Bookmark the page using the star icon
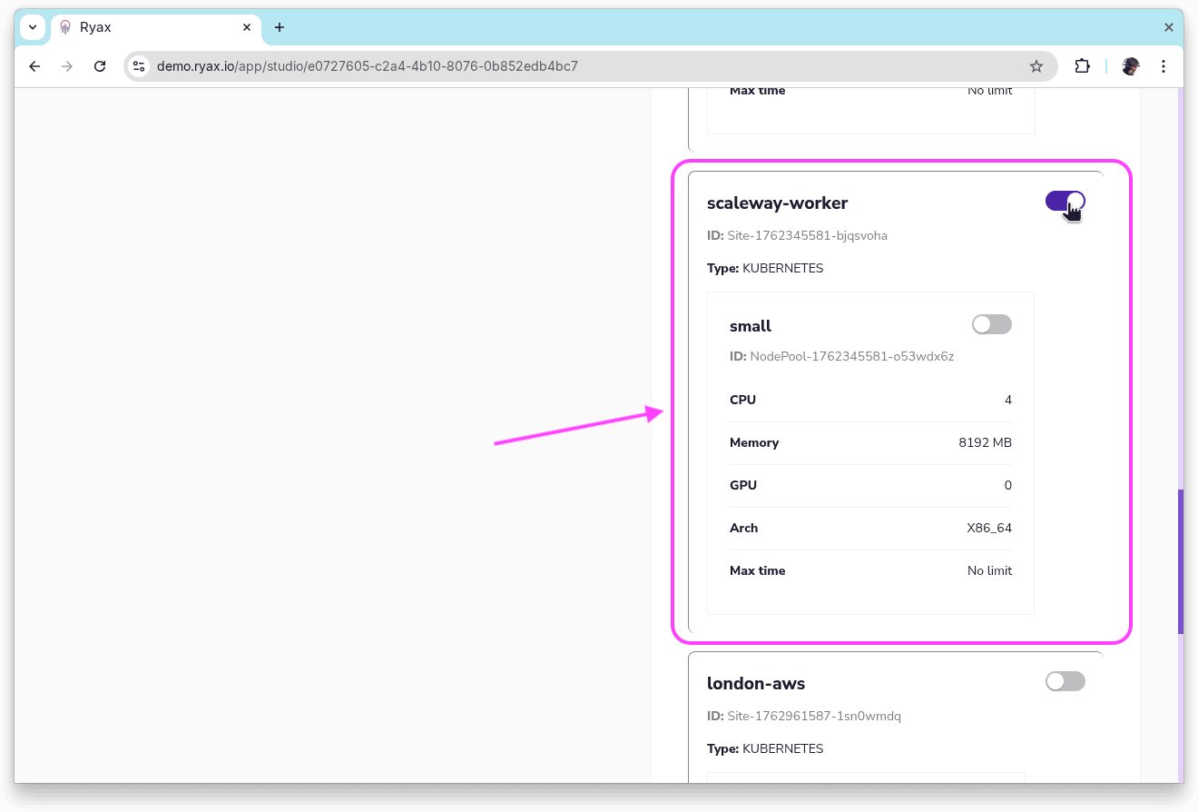 [x=1036, y=66]
